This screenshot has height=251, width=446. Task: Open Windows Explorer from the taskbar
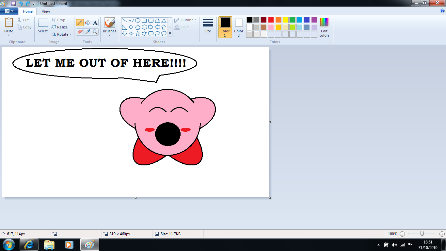(x=49, y=244)
